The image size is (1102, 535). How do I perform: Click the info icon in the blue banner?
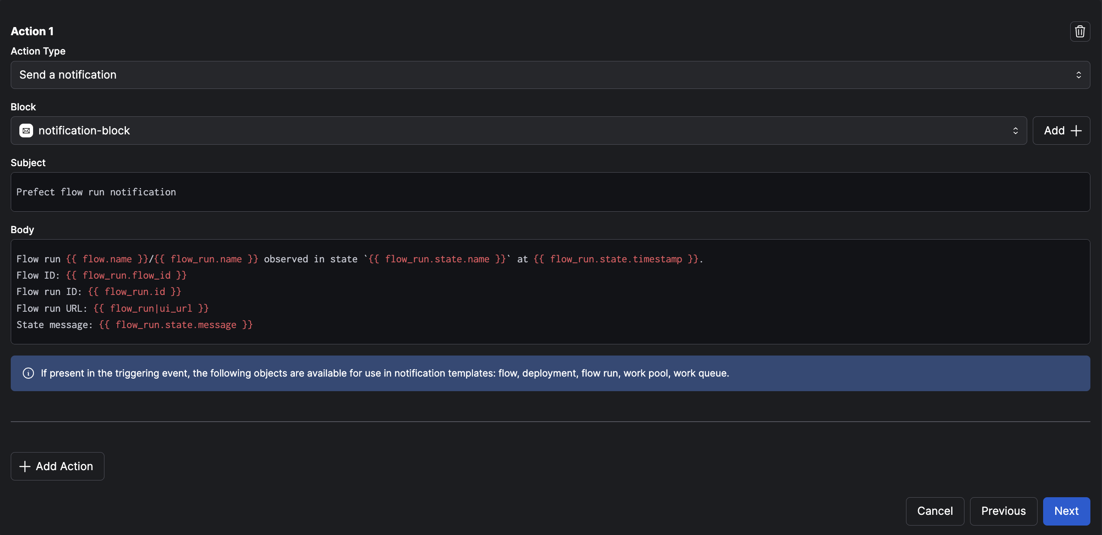tap(28, 373)
